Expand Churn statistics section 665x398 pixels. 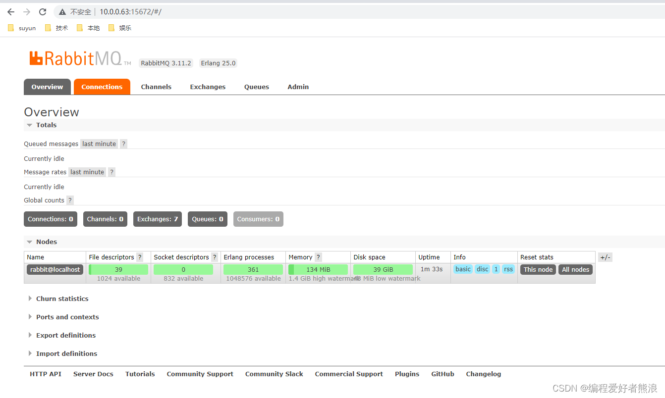tap(58, 299)
